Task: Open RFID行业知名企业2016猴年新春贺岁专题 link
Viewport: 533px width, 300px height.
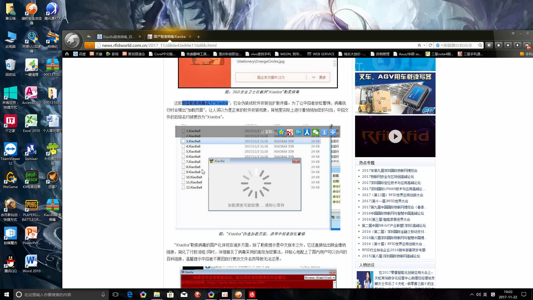Action: [x=394, y=250]
